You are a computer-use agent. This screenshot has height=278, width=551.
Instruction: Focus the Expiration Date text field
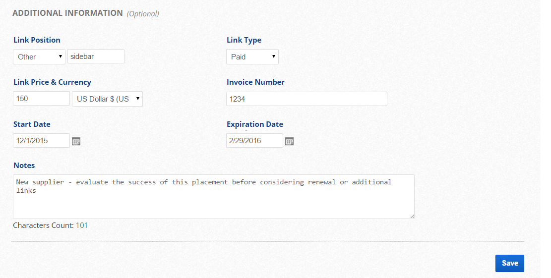pos(254,141)
